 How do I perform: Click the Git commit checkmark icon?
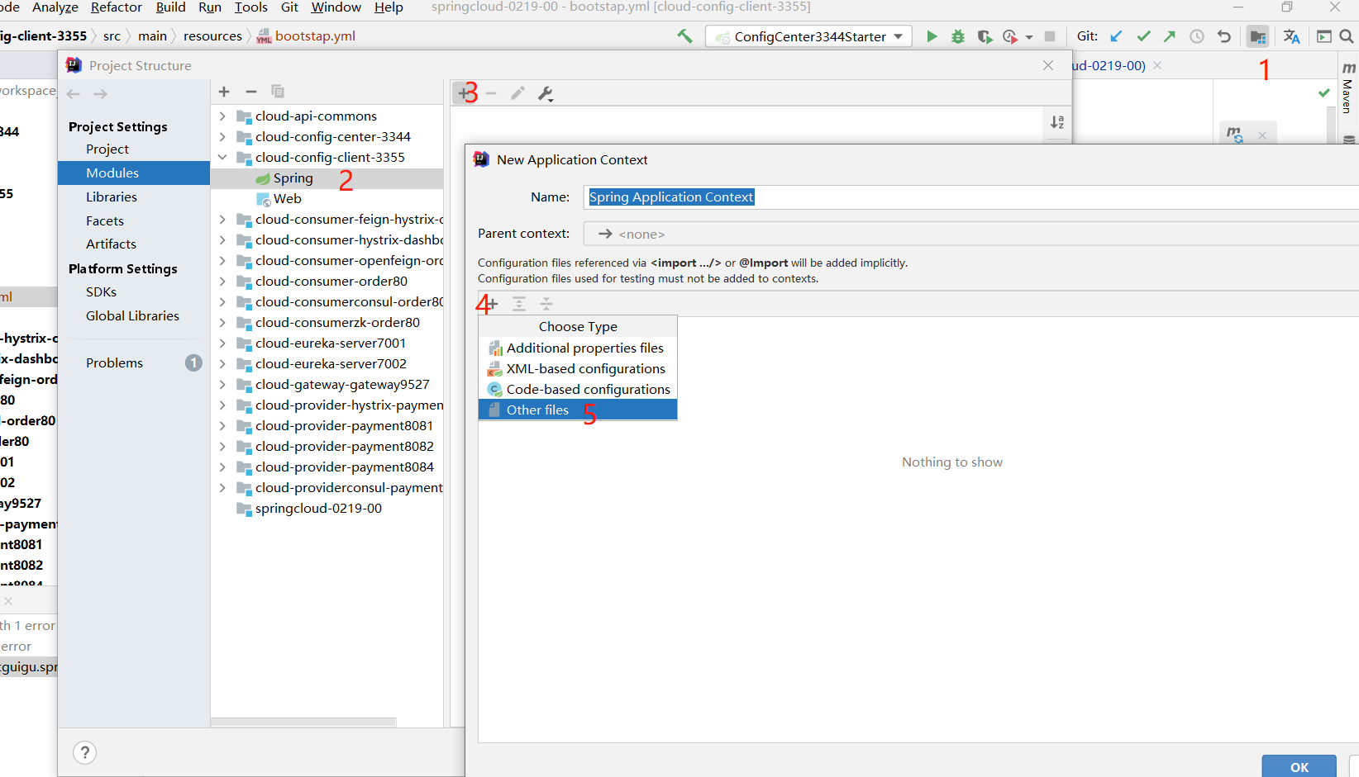coord(1143,36)
